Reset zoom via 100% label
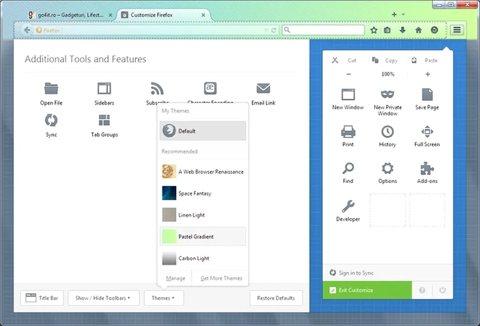The width and height of the screenshot is (480, 326). 388,74
